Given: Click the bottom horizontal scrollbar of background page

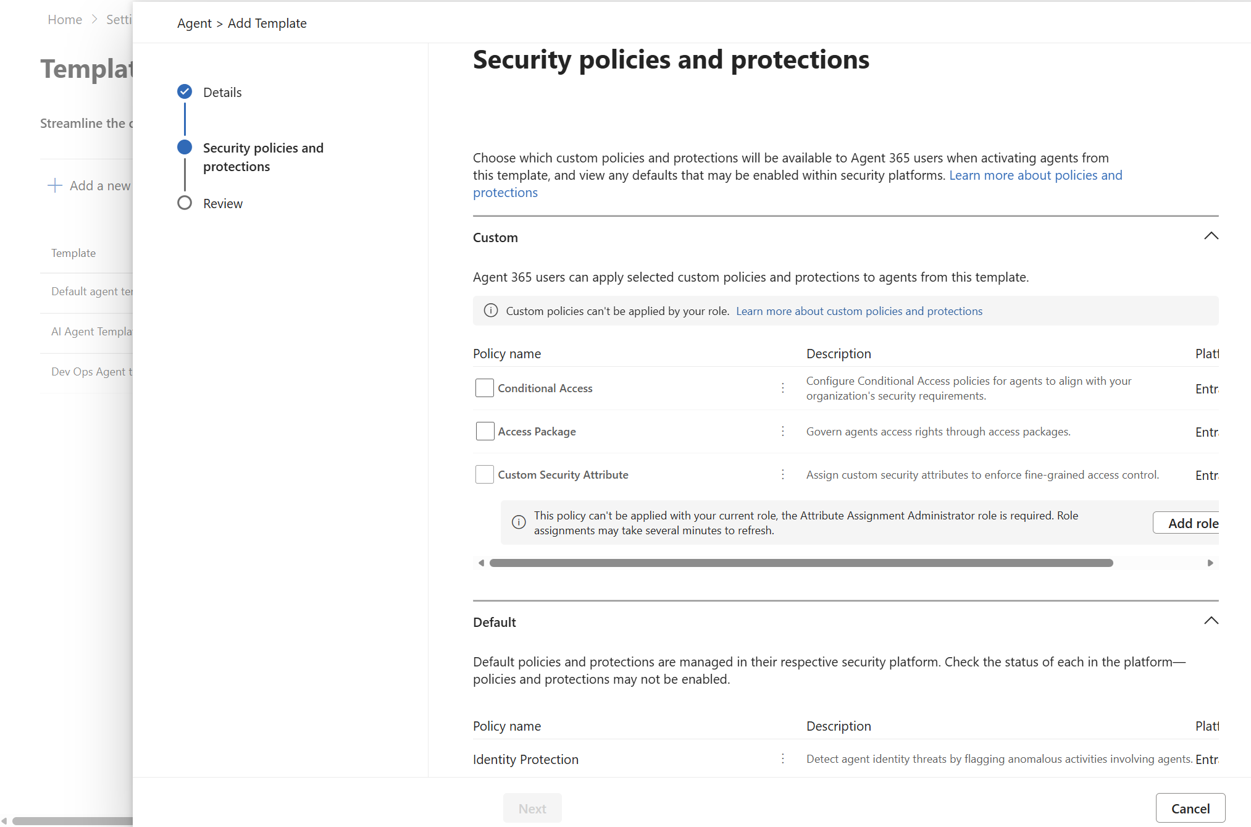Looking at the screenshot, I should coord(73,821).
